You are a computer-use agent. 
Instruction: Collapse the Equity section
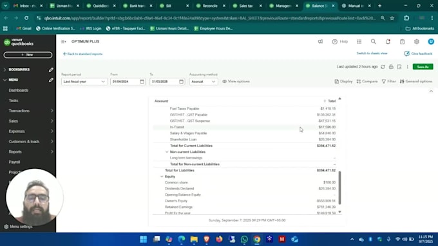(x=162, y=177)
